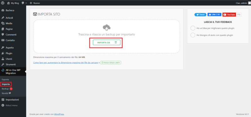Open the Media library menu item
The height and width of the screenshot is (117, 251).
(9, 23)
